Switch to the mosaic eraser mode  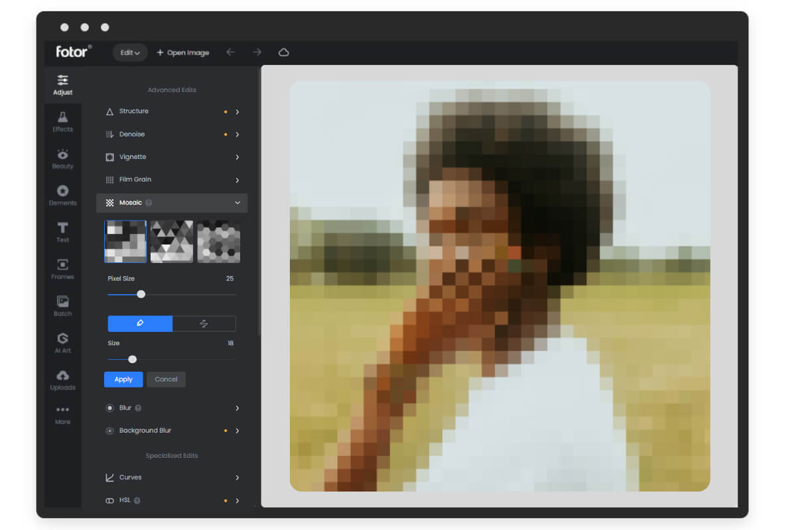pos(204,323)
